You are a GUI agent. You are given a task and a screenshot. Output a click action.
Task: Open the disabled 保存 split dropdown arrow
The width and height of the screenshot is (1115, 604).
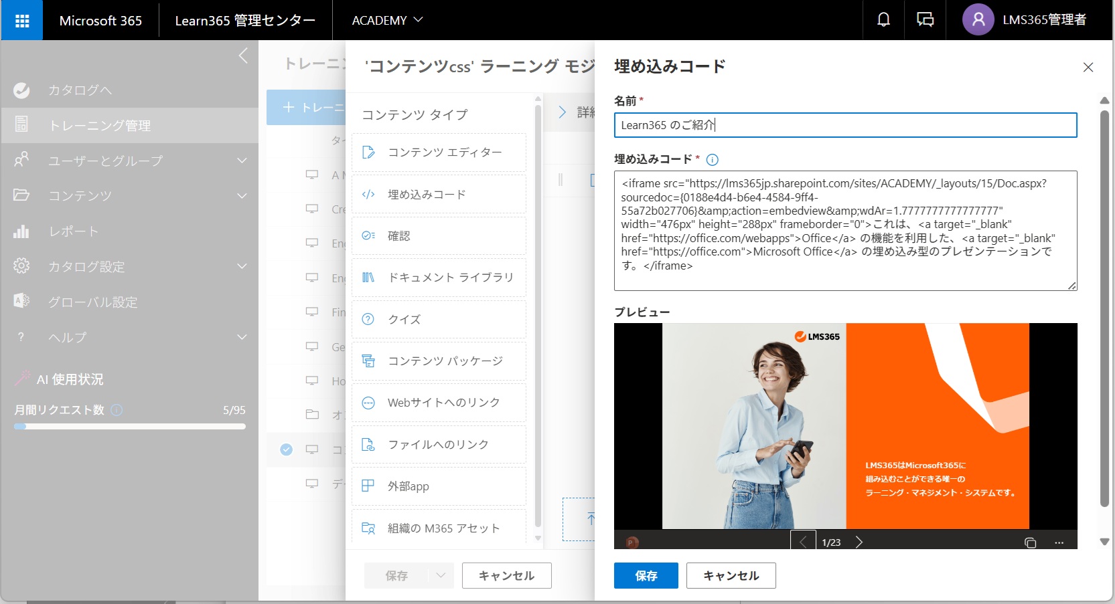tap(441, 575)
